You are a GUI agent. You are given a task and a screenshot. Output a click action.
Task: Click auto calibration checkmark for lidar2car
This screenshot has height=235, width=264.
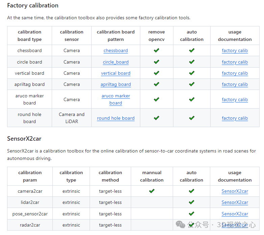pos(191,202)
